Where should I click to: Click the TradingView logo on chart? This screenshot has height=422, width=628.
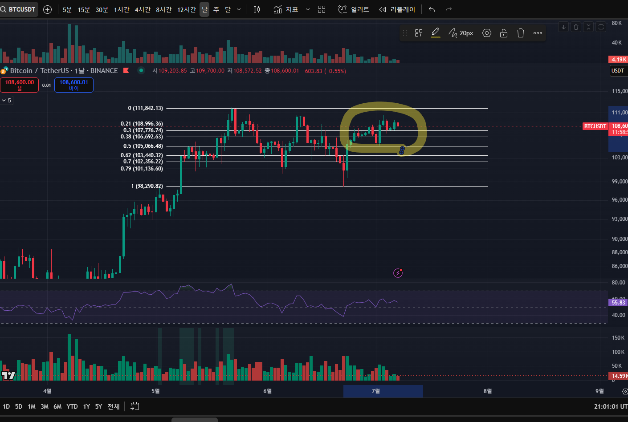(8, 376)
